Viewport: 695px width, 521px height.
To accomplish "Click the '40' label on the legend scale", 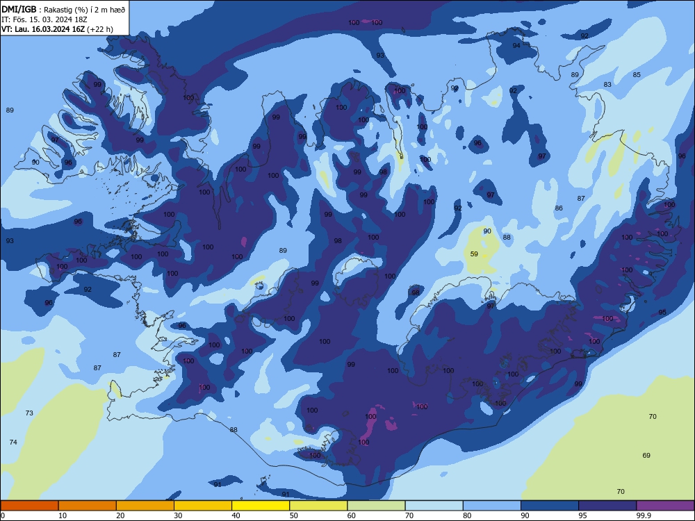I will pos(236,515).
